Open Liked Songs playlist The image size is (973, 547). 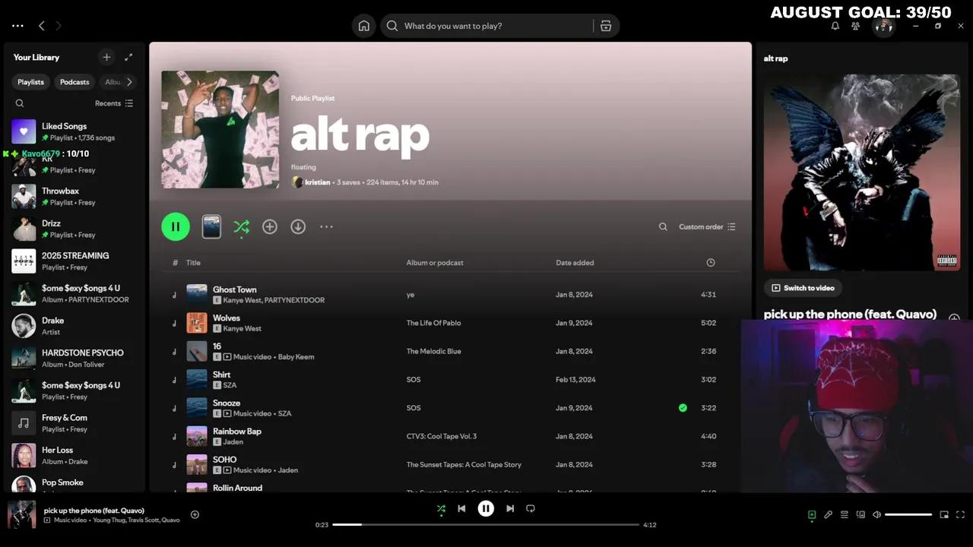click(74, 131)
